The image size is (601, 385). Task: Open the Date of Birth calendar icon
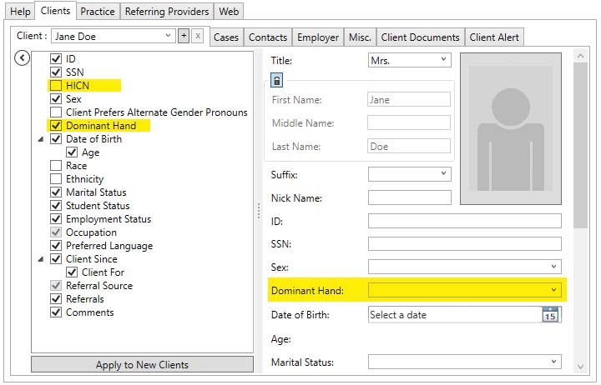550,315
